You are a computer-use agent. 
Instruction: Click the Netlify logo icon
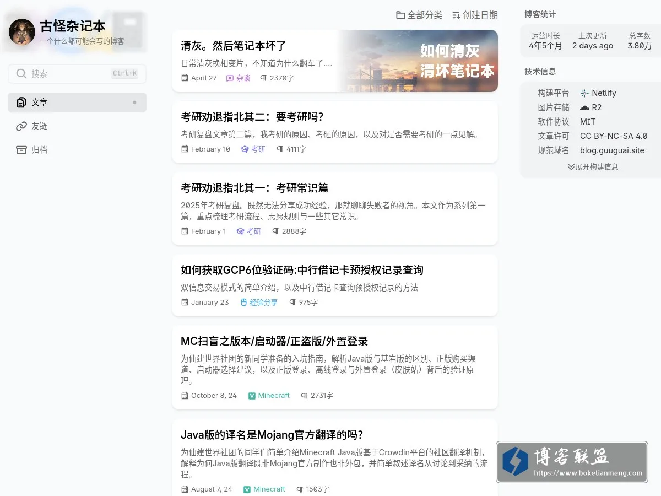pyautogui.click(x=584, y=94)
